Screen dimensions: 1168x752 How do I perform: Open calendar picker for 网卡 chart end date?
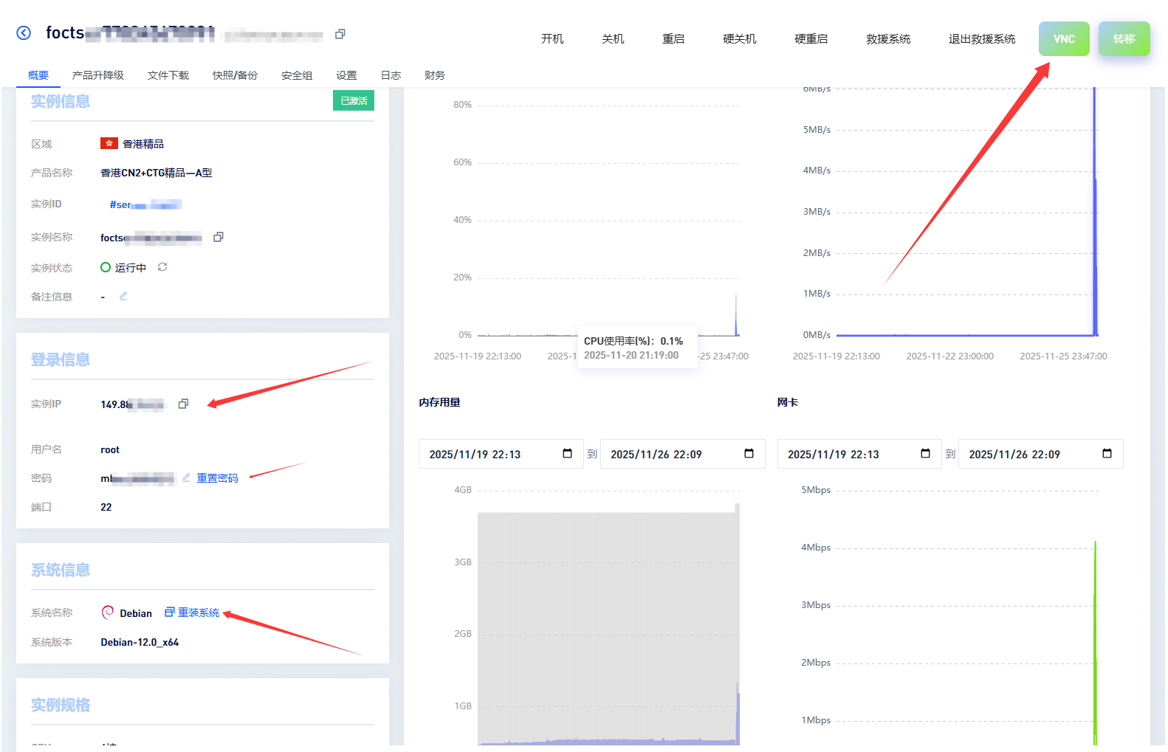(x=1107, y=454)
